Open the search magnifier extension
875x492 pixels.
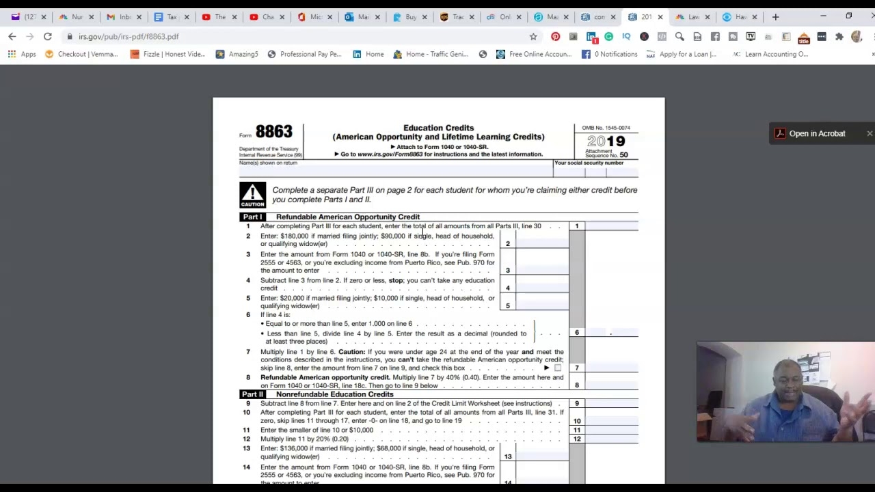coord(679,36)
